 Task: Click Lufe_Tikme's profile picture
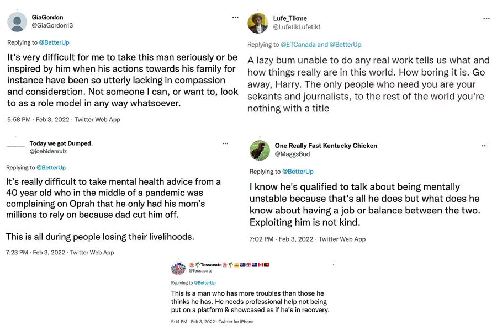pos(258,23)
